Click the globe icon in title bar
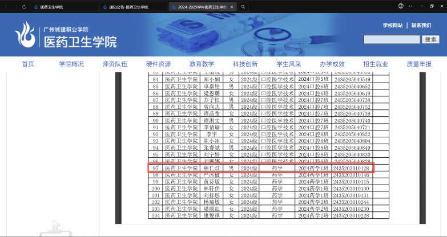447x237 pixels. 401,6
